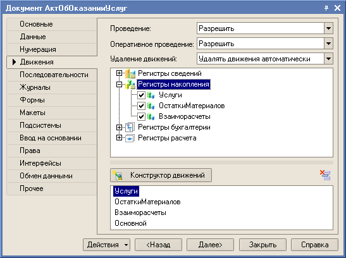Click the ОстаткиМатериалов register icon
This screenshot has width=346, height=258.
[151, 106]
